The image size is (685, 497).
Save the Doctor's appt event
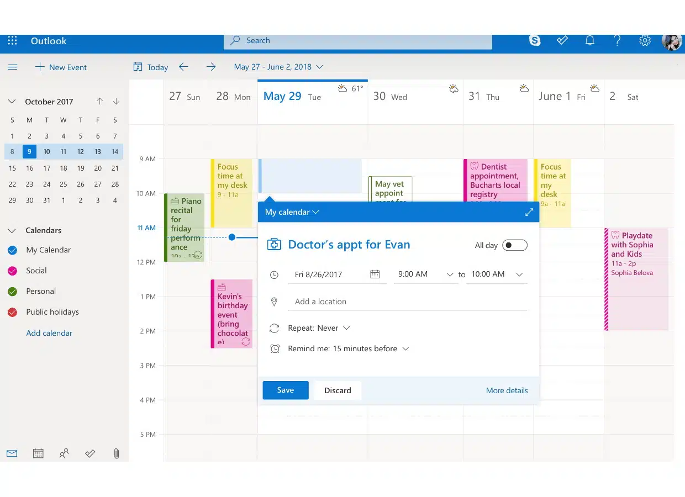tap(285, 390)
